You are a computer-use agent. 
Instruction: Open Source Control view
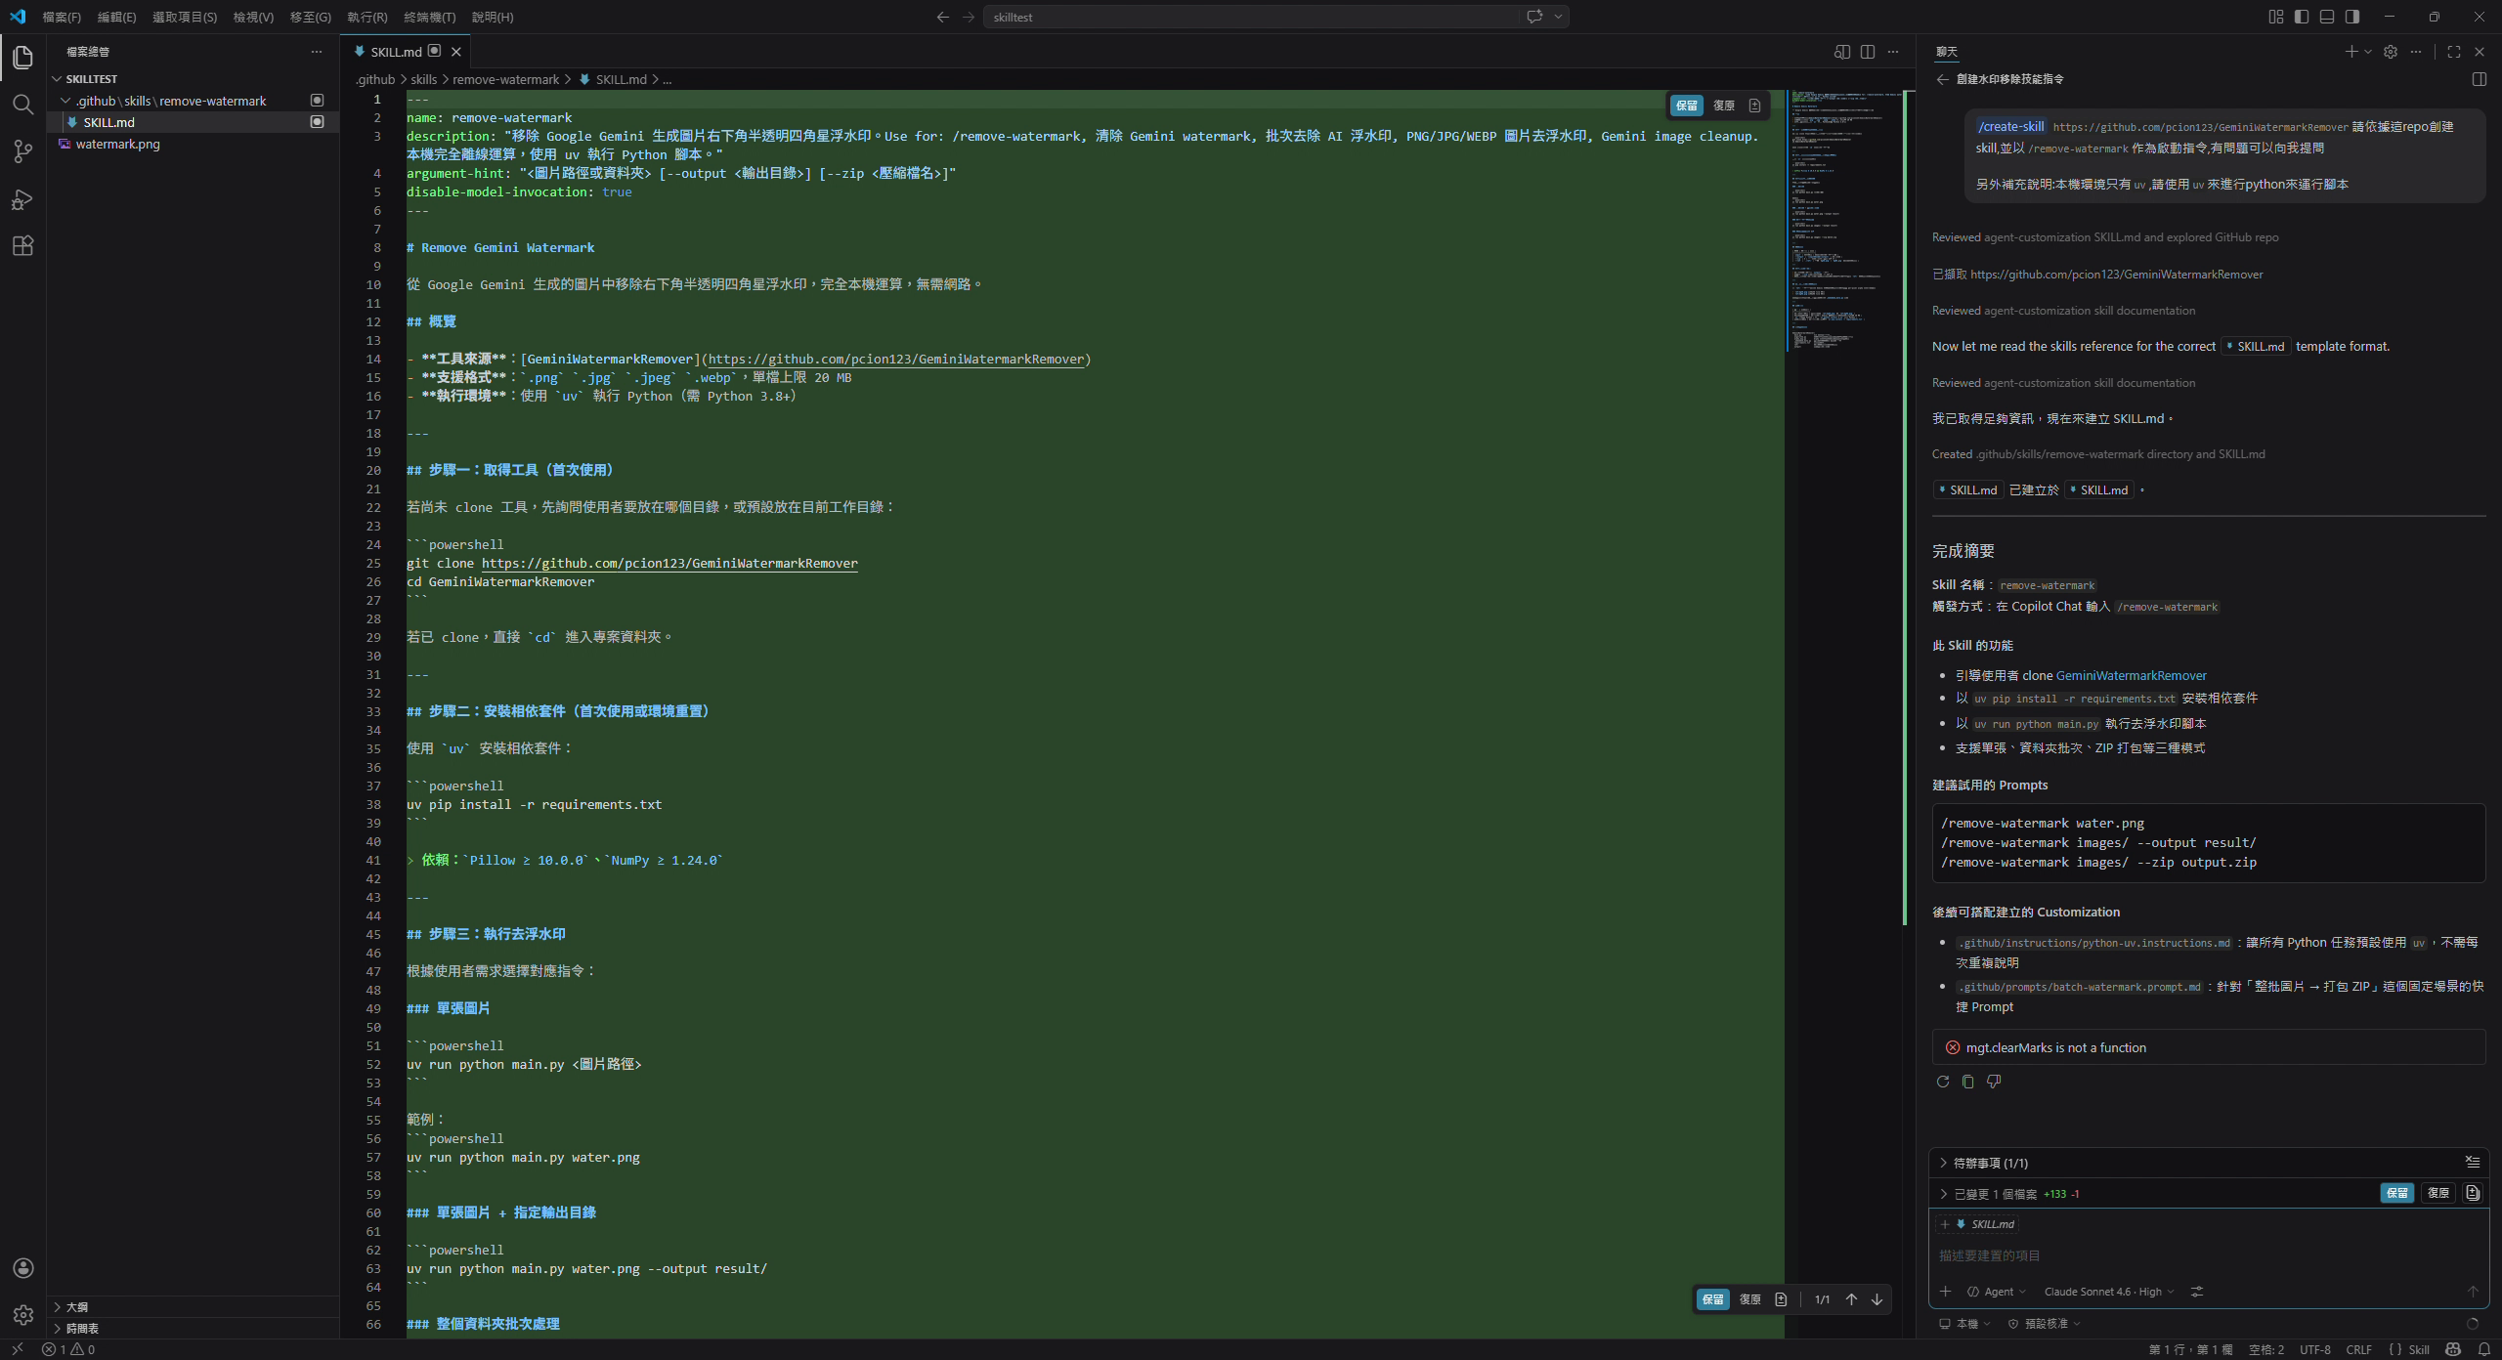point(22,151)
